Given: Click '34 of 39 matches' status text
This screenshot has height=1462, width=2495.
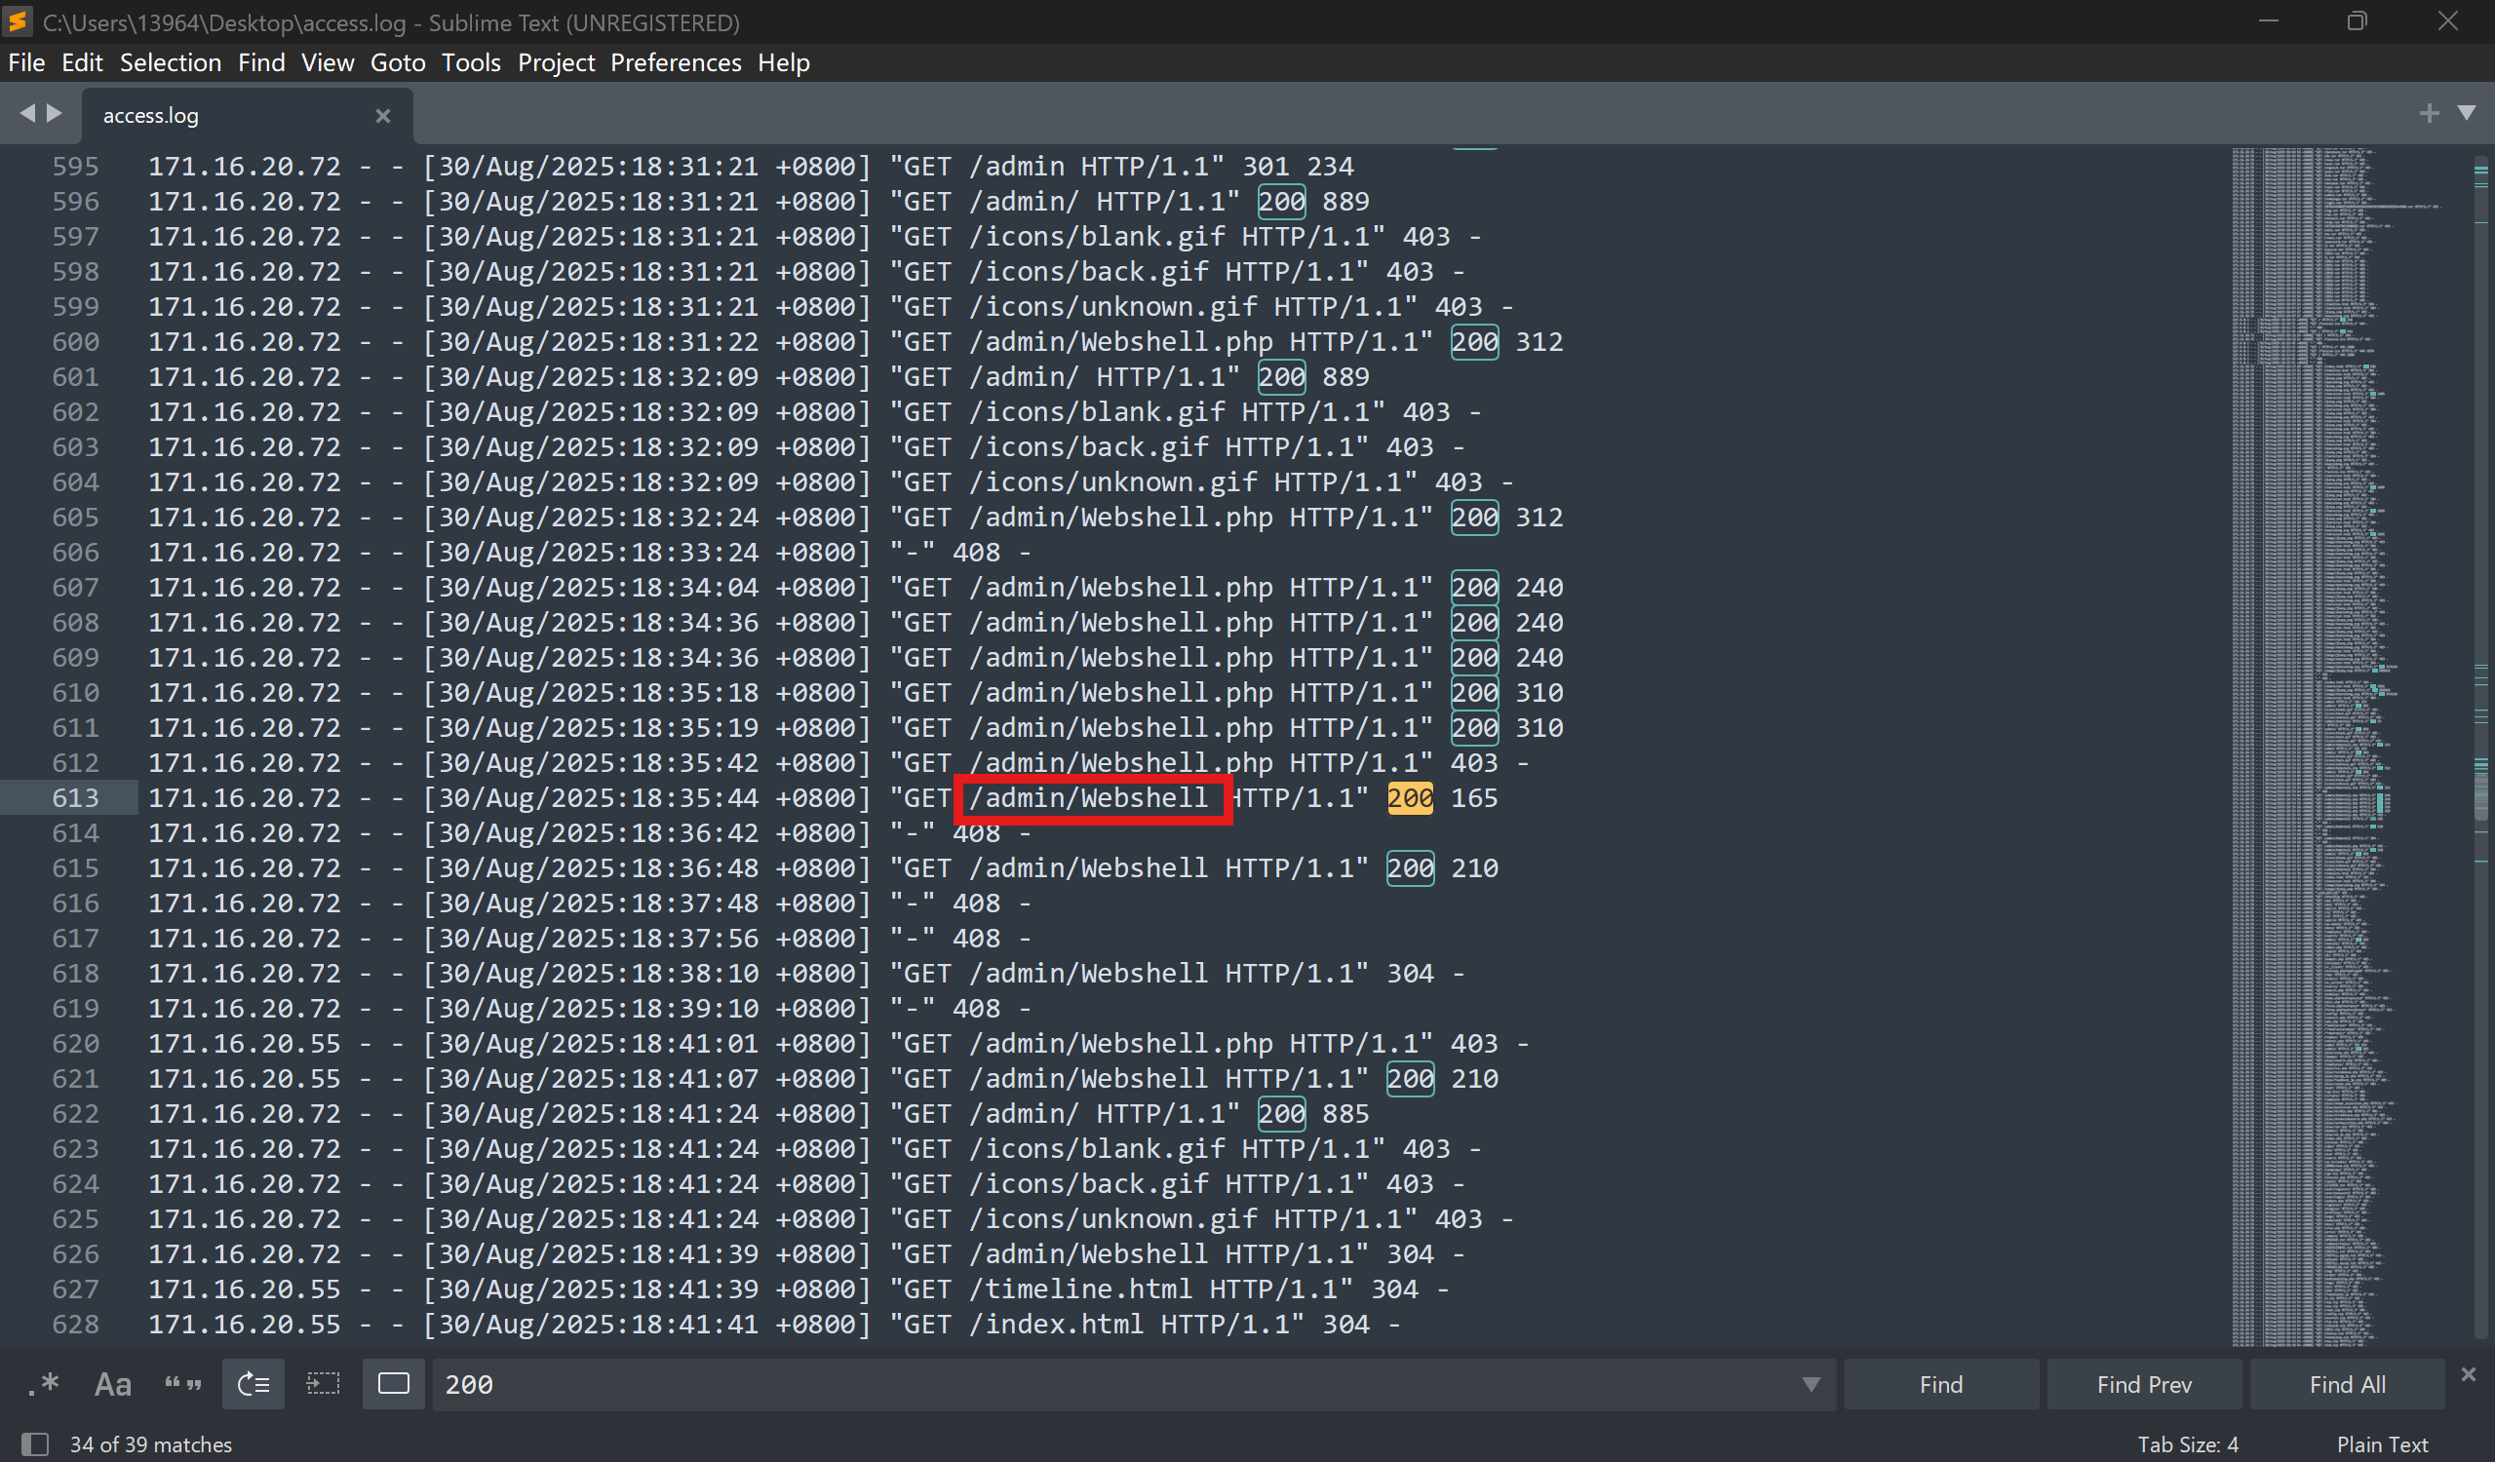Looking at the screenshot, I should point(150,1444).
